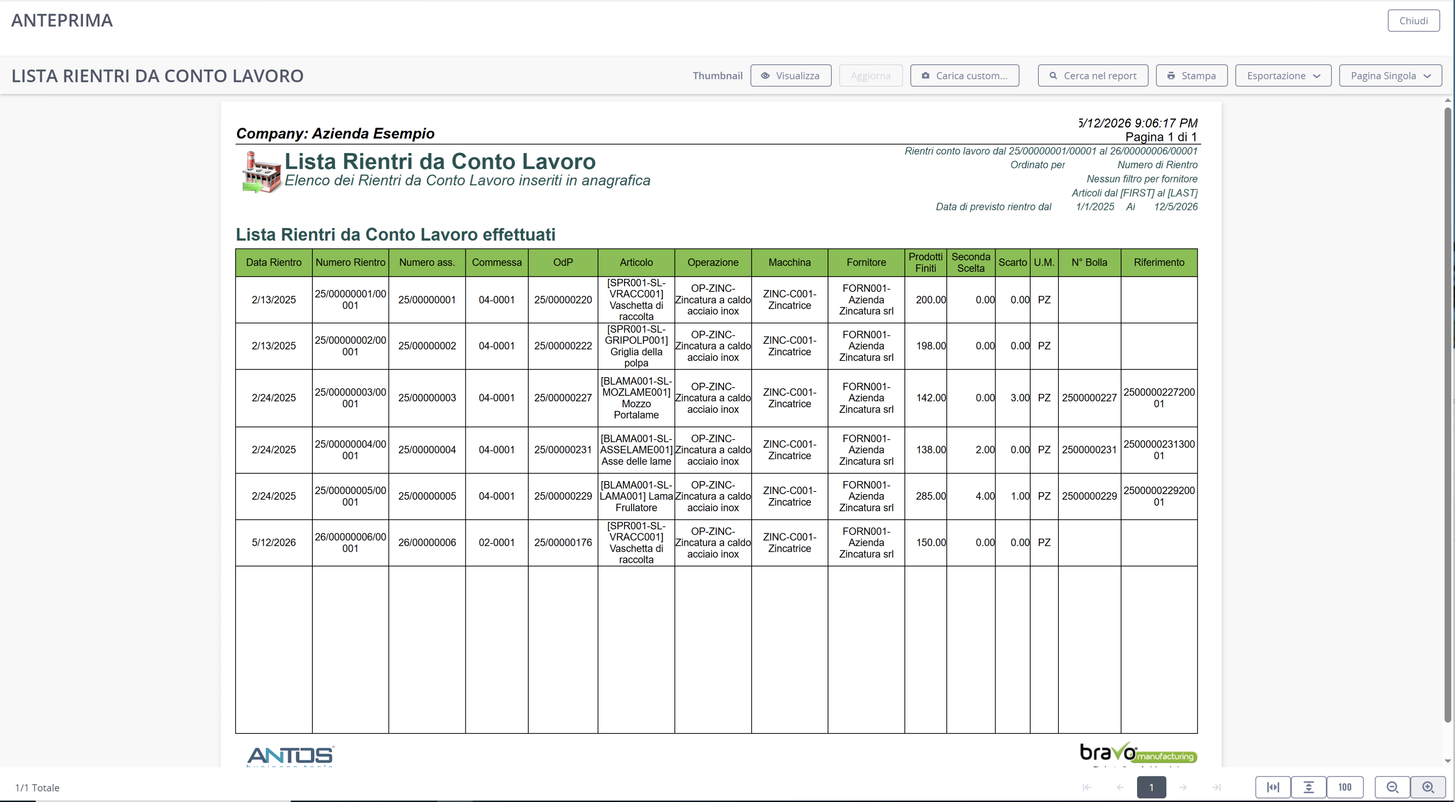Image resolution: width=1455 pixels, height=802 pixels.
Task: Click the scrollbar down arrow
Action: tap(1448, 761)
